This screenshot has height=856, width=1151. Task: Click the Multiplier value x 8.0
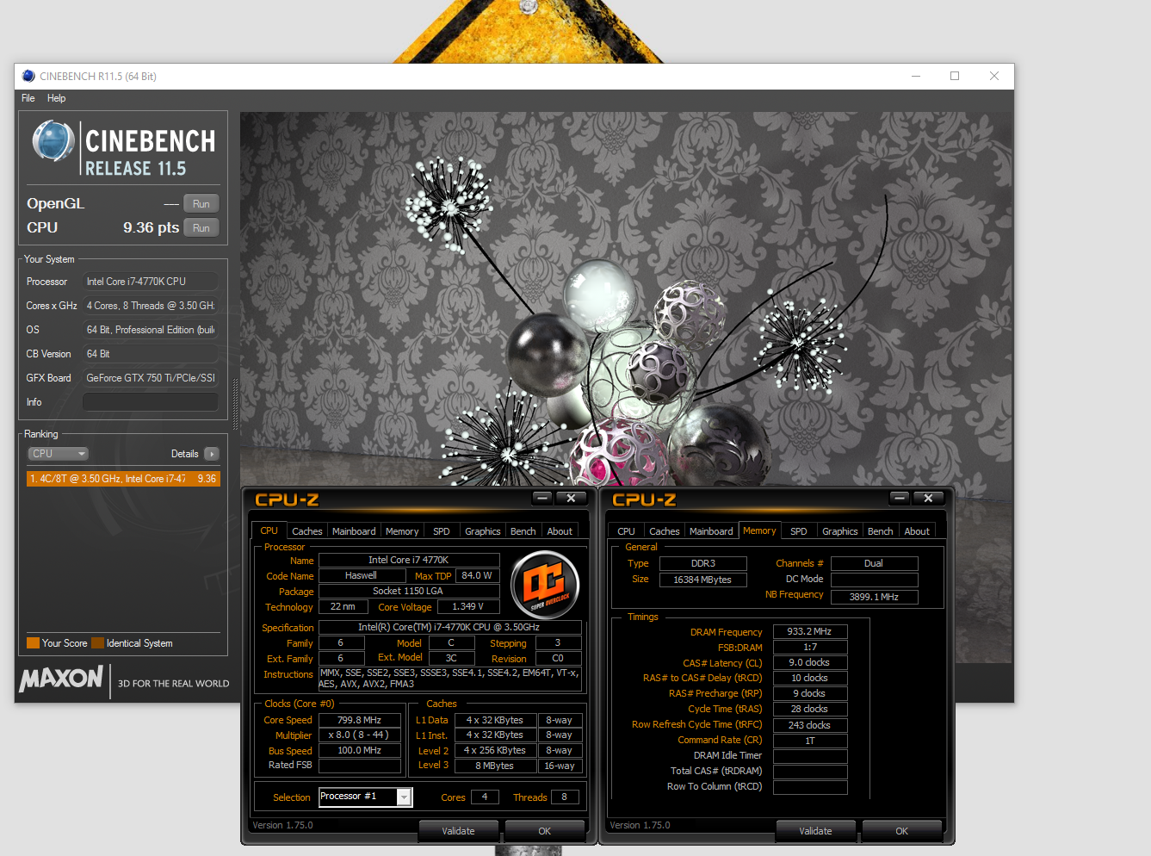tap(360, 735)
